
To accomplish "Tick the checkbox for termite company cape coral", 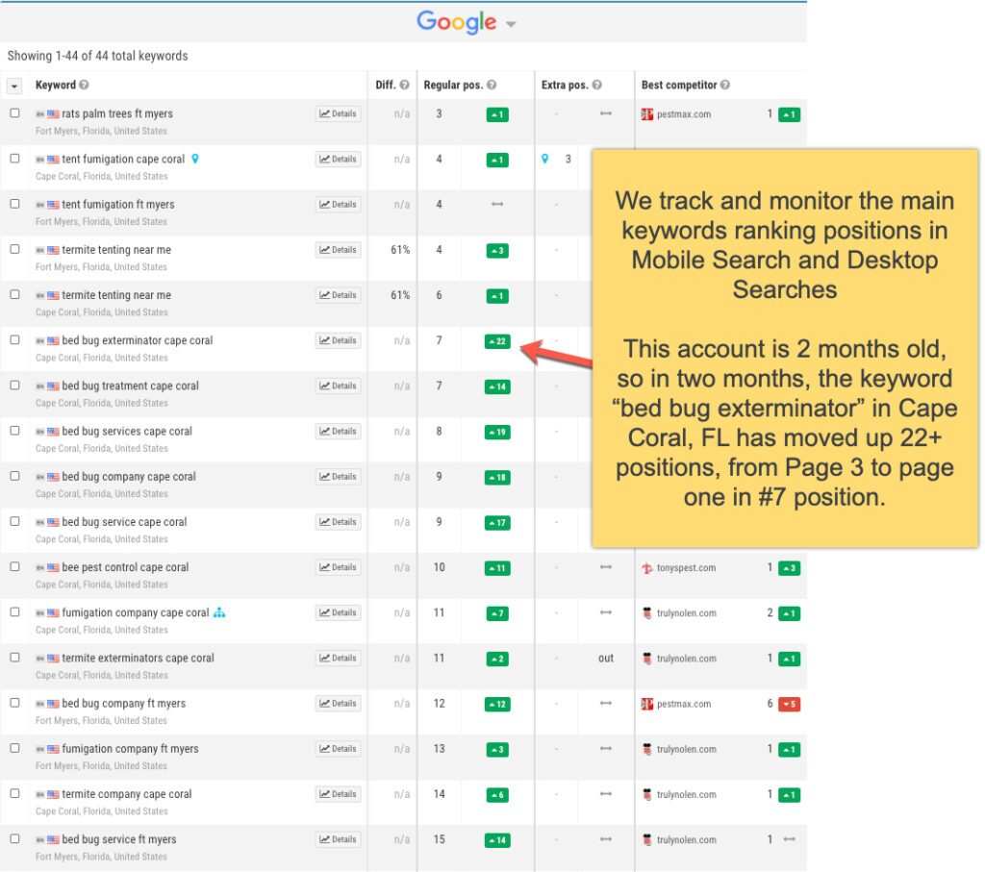I will pyautogui.click(x=14, y=794).
